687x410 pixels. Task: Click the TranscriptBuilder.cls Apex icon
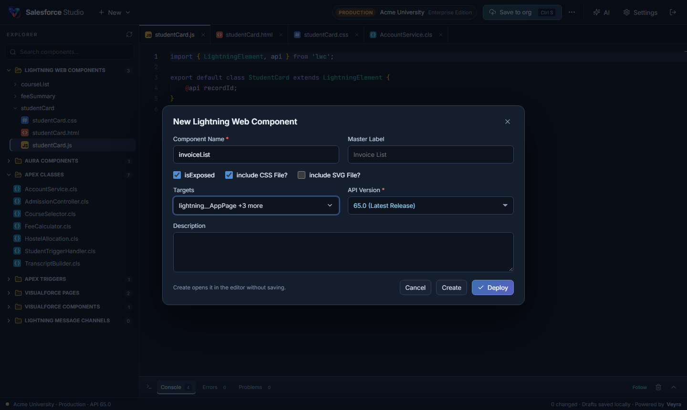tap(17, 263)
